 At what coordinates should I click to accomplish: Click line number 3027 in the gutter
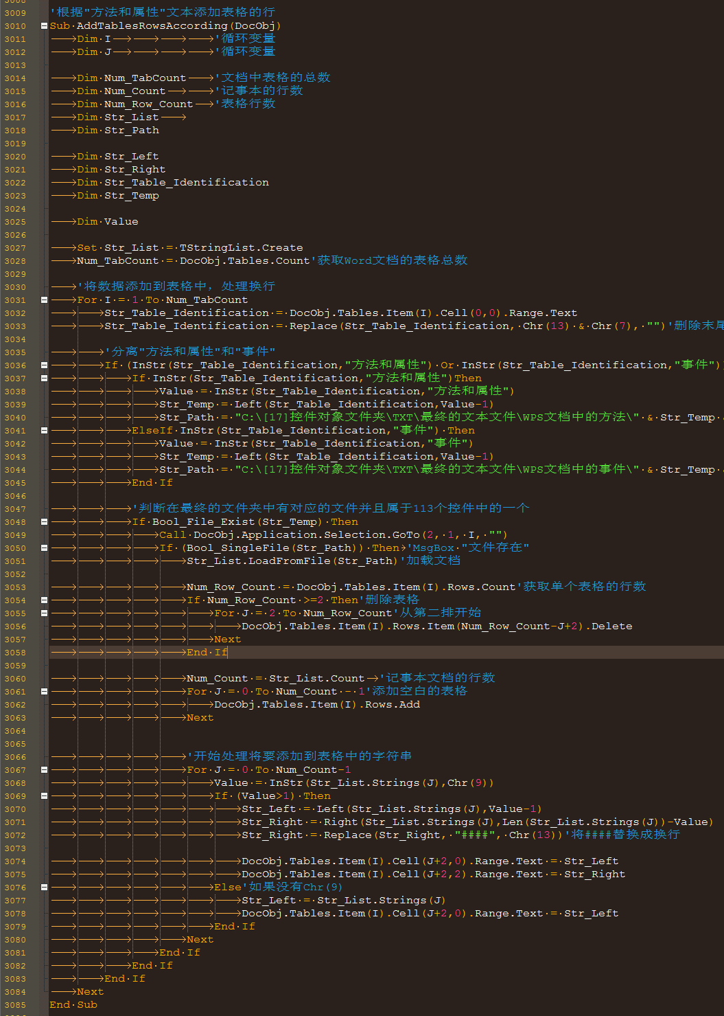(15, 248)
